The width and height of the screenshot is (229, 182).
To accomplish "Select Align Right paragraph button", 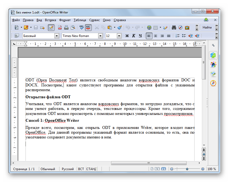I will click(x=162, y=36).
